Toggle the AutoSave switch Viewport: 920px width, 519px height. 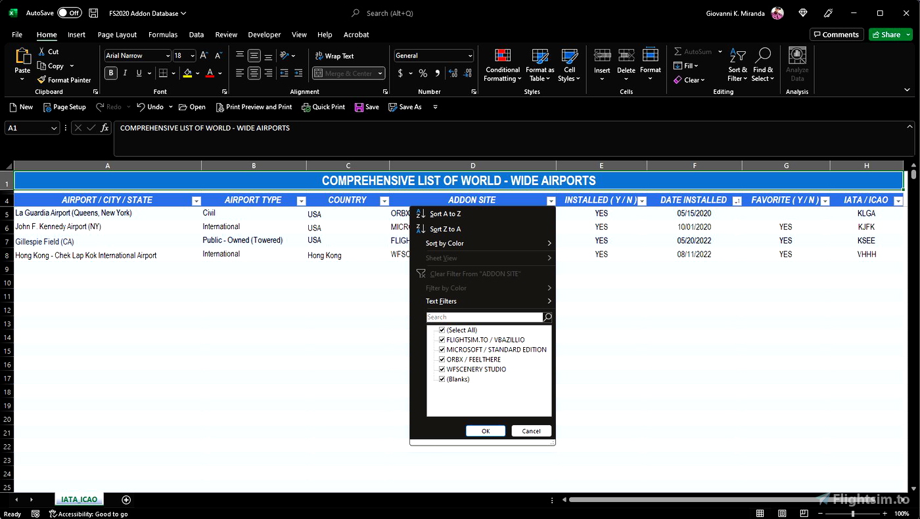click(69, 13)
